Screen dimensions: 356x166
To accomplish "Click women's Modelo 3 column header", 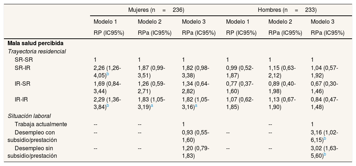I will (194, 22).
